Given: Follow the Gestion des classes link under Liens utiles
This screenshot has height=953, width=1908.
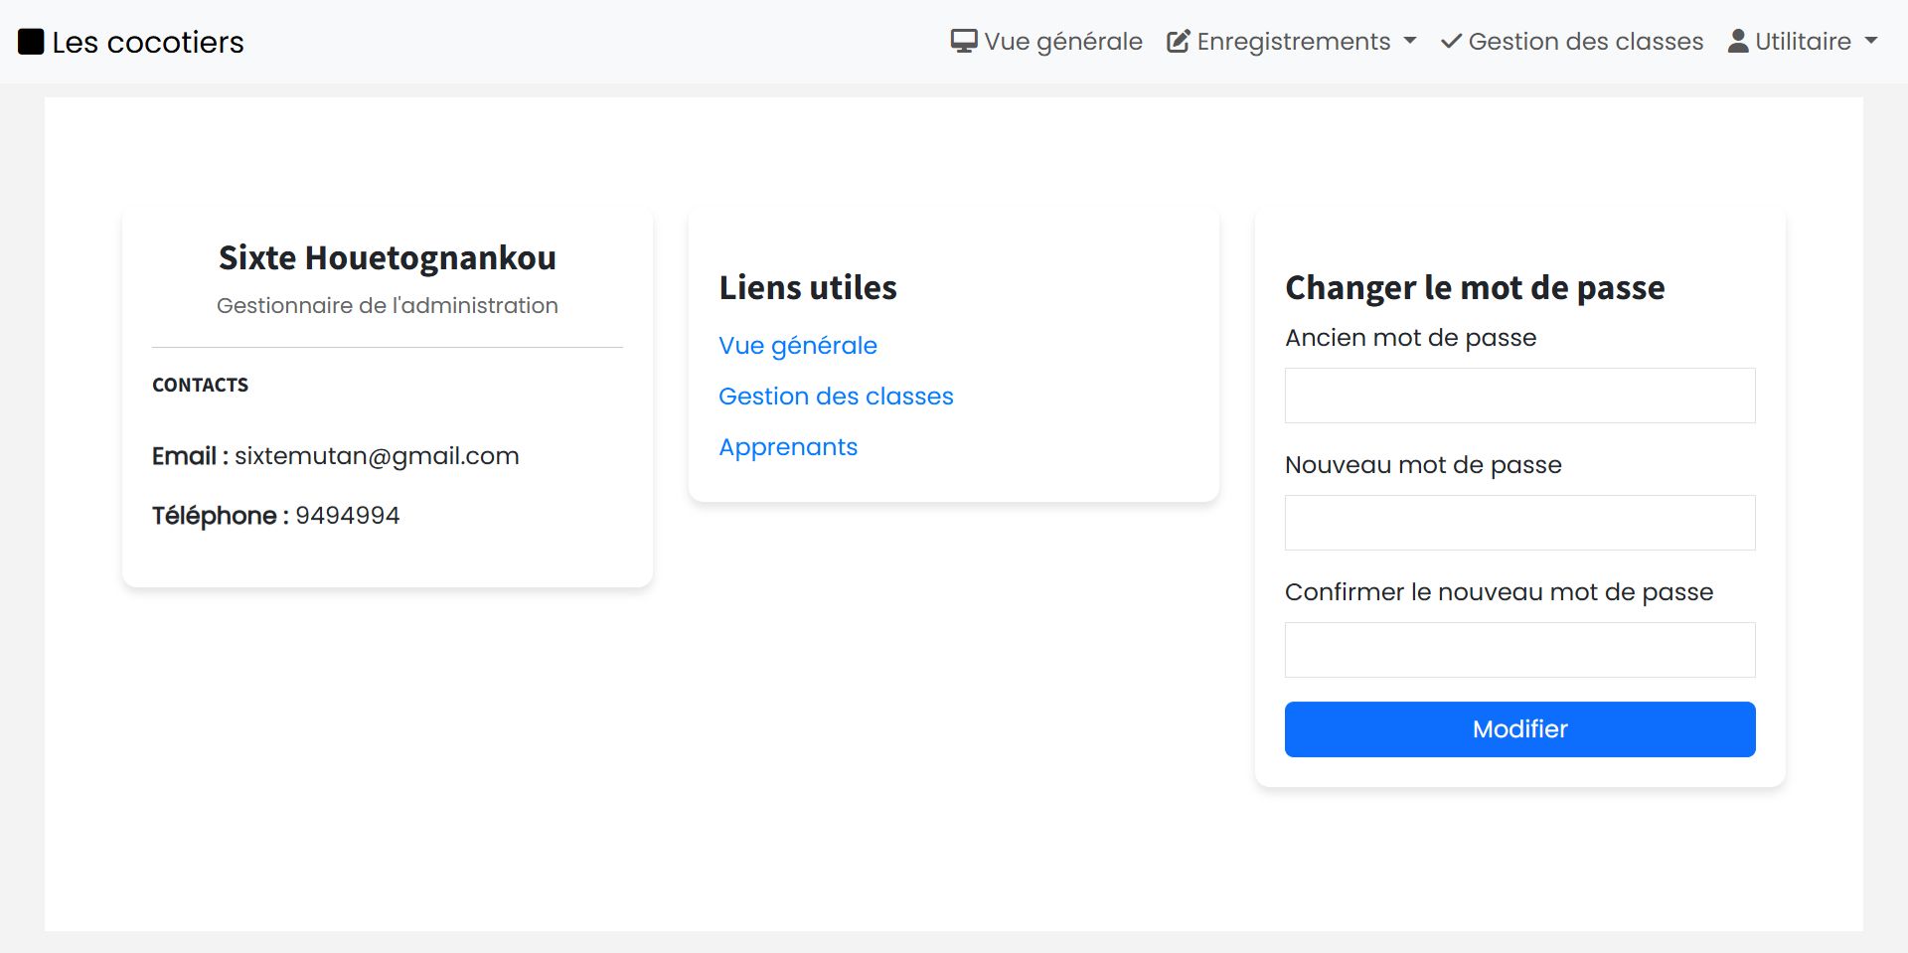Looking at the screenshot, I should pos(836,397).
